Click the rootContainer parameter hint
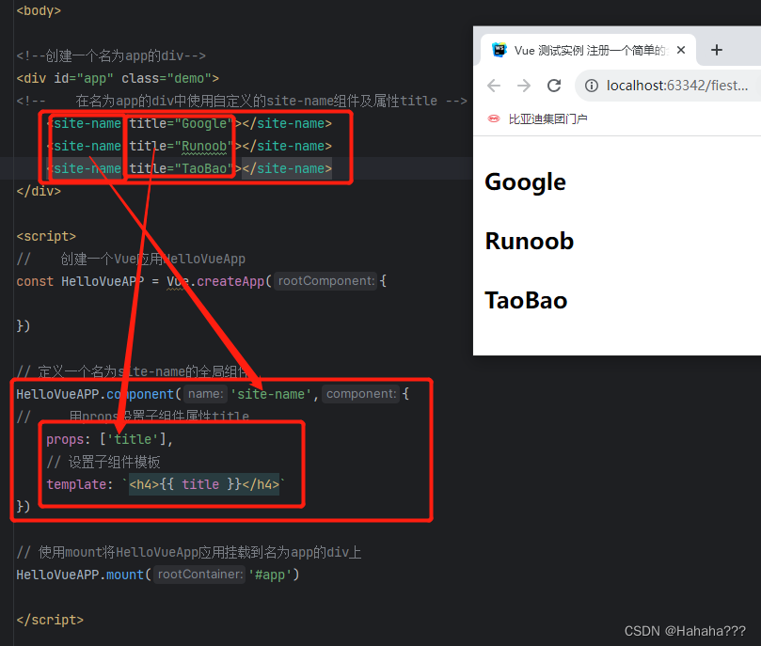The image size is (761, 646). 199,575
